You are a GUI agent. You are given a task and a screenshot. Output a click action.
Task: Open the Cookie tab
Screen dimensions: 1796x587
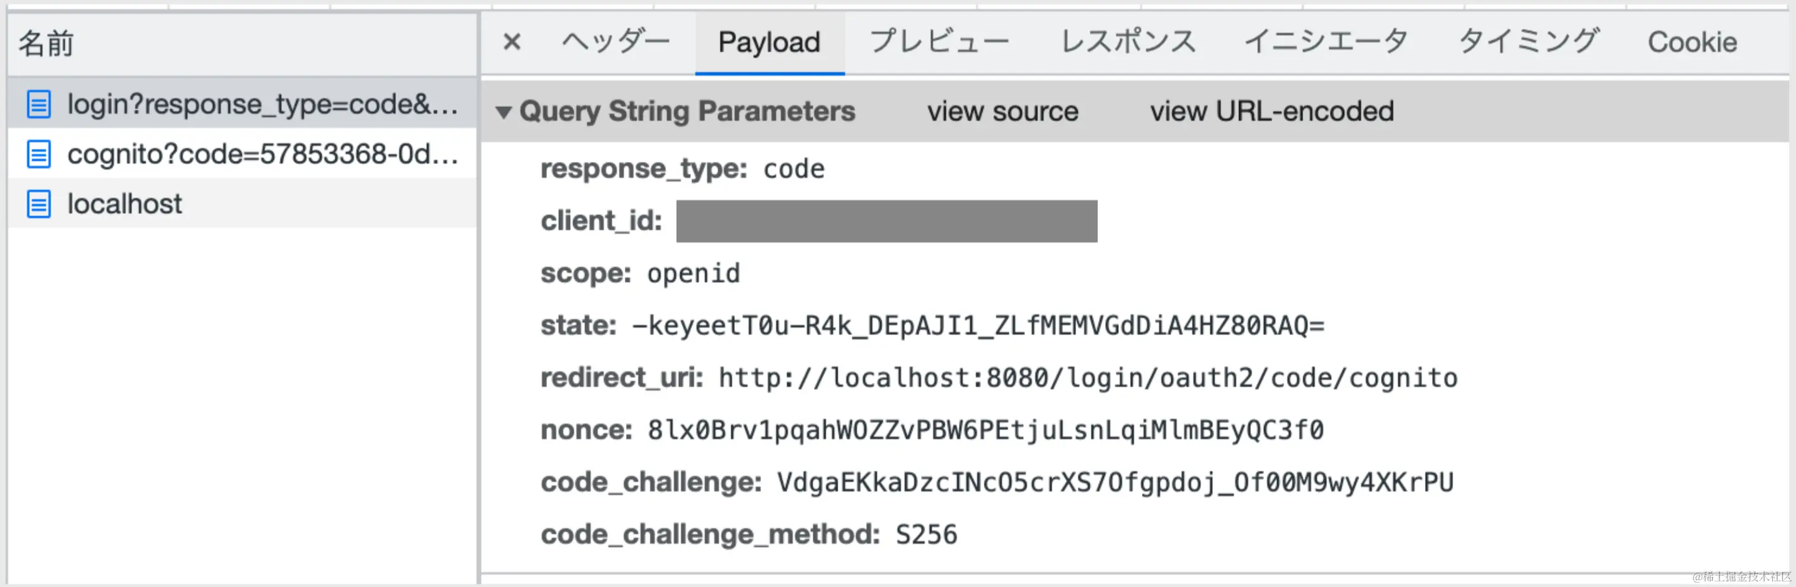[1691, 42]
